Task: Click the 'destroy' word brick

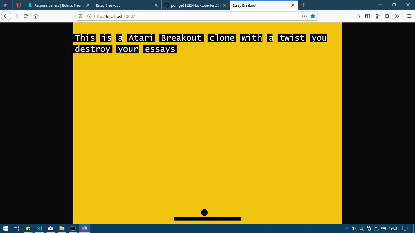Action: tap(93, 49)
